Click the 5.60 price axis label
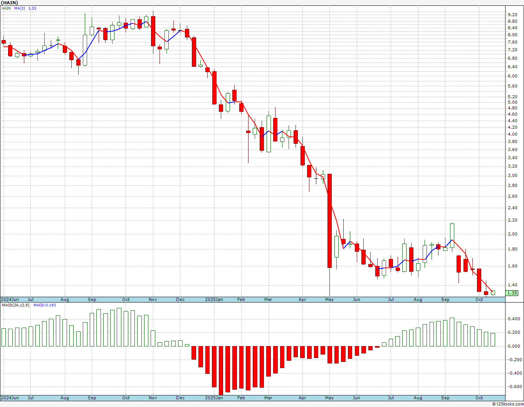This screenshot has width=524, height=407. (512, 86)
